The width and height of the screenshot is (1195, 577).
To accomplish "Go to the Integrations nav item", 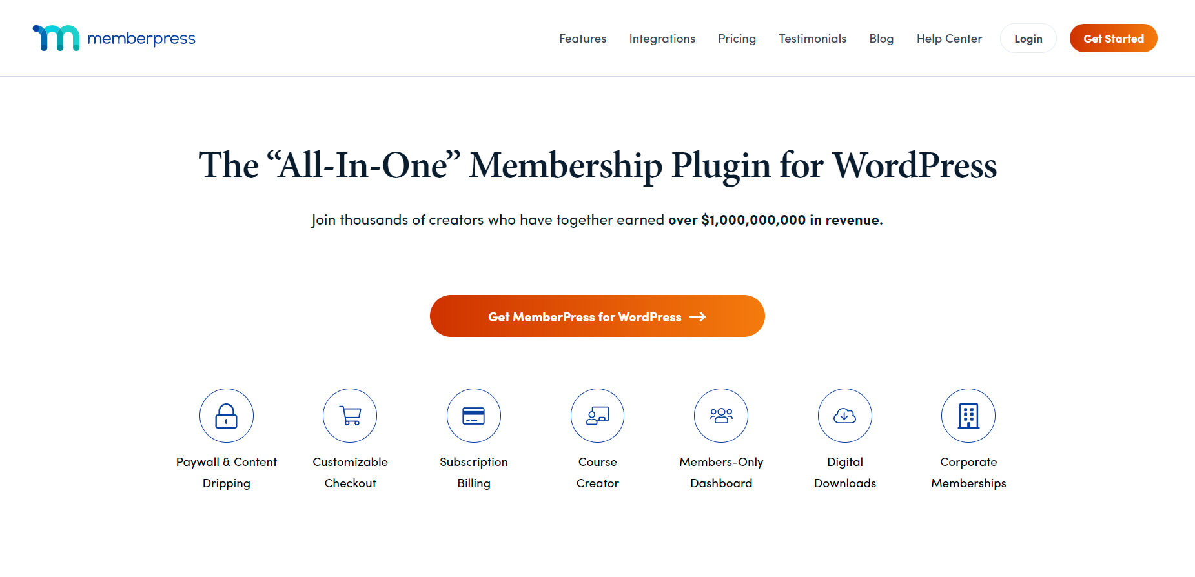I will click(x=662, y=39).
